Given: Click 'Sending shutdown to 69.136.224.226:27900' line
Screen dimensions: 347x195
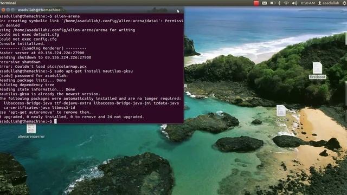Looking at the screenshot, I should pos(46,57).
